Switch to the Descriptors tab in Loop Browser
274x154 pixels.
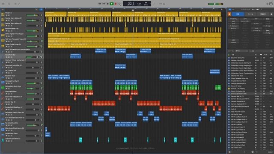click(263, 14)
